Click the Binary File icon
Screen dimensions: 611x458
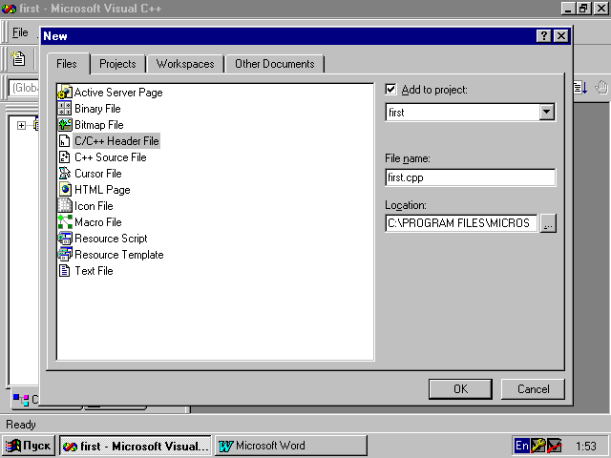[x=65, y=108]
